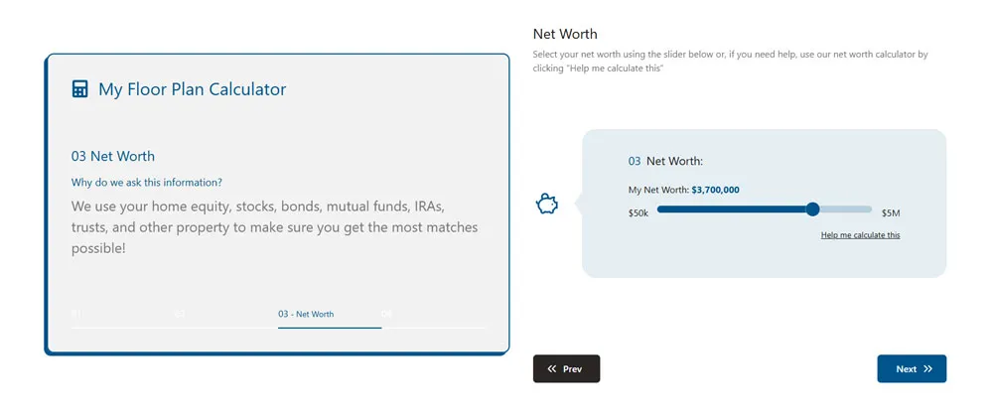
Task: Click the calculator icon beside My Floor Plan Calculator
Action: click(x=79, y=89)
